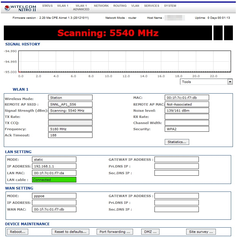Click the Frequency field 5180 MHz

(x=70, y=129)
